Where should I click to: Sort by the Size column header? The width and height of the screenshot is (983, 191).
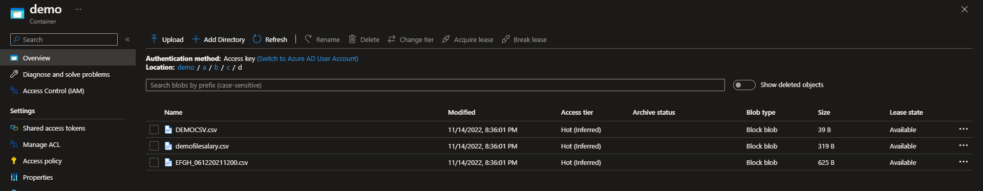[x=824, y=112]
